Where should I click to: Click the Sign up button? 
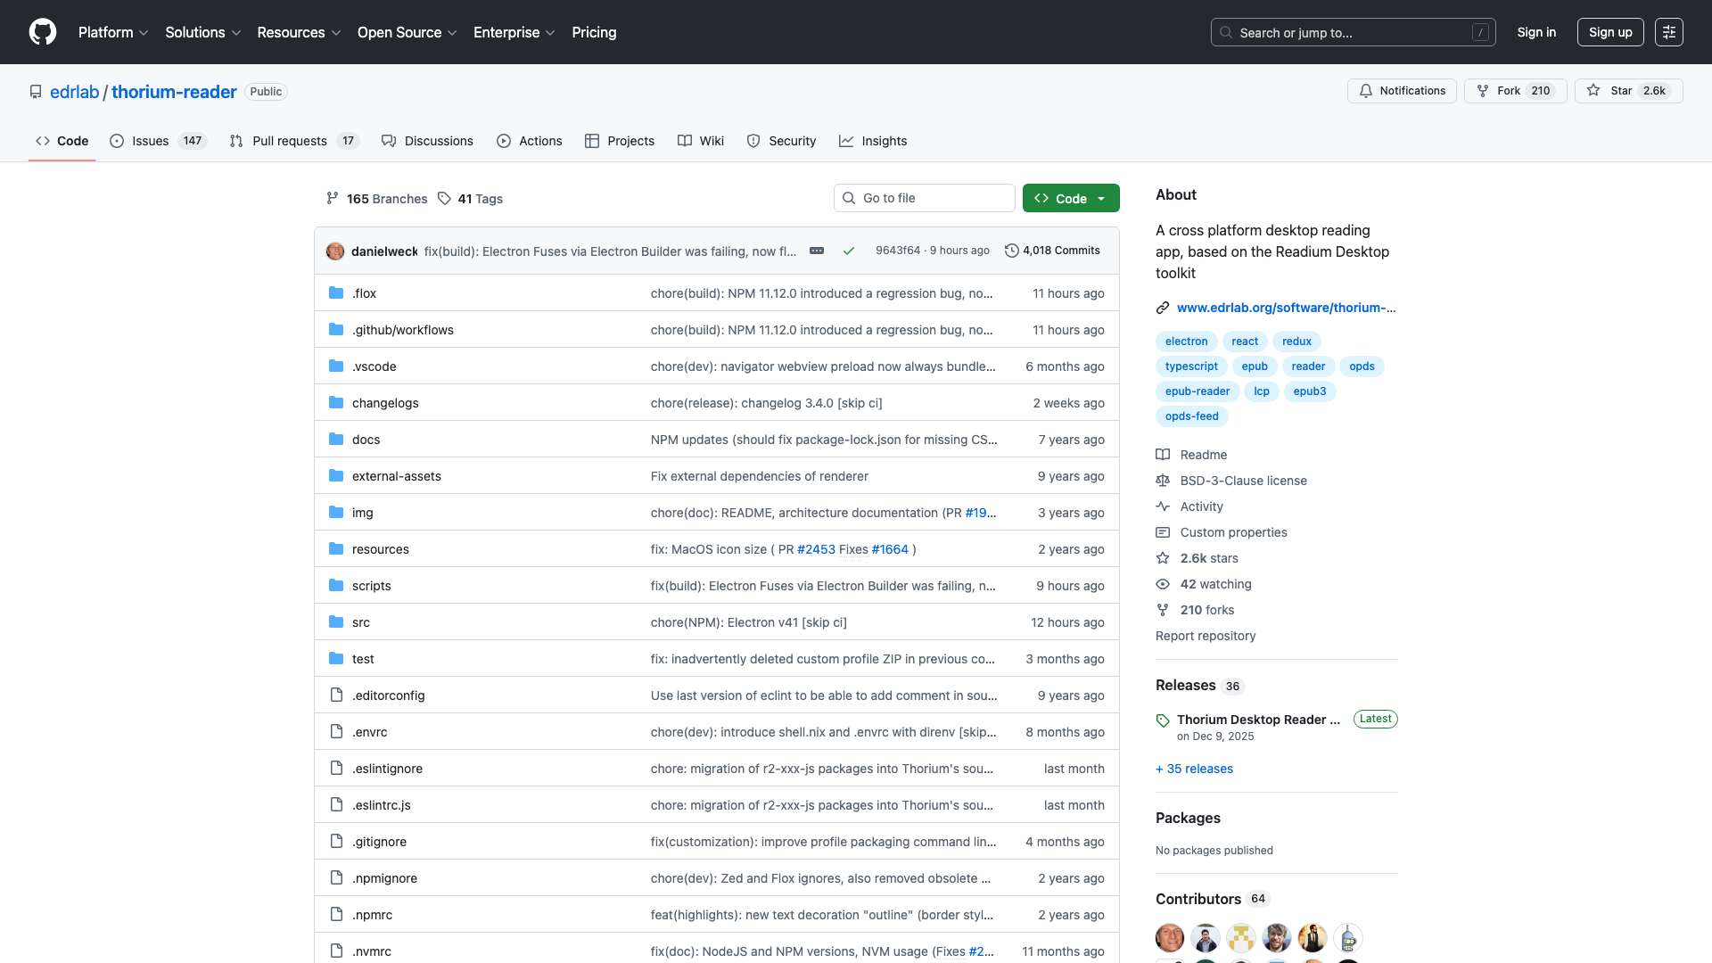click(1610, 32)
